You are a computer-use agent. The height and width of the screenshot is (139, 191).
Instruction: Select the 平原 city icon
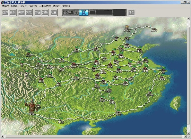121,49
